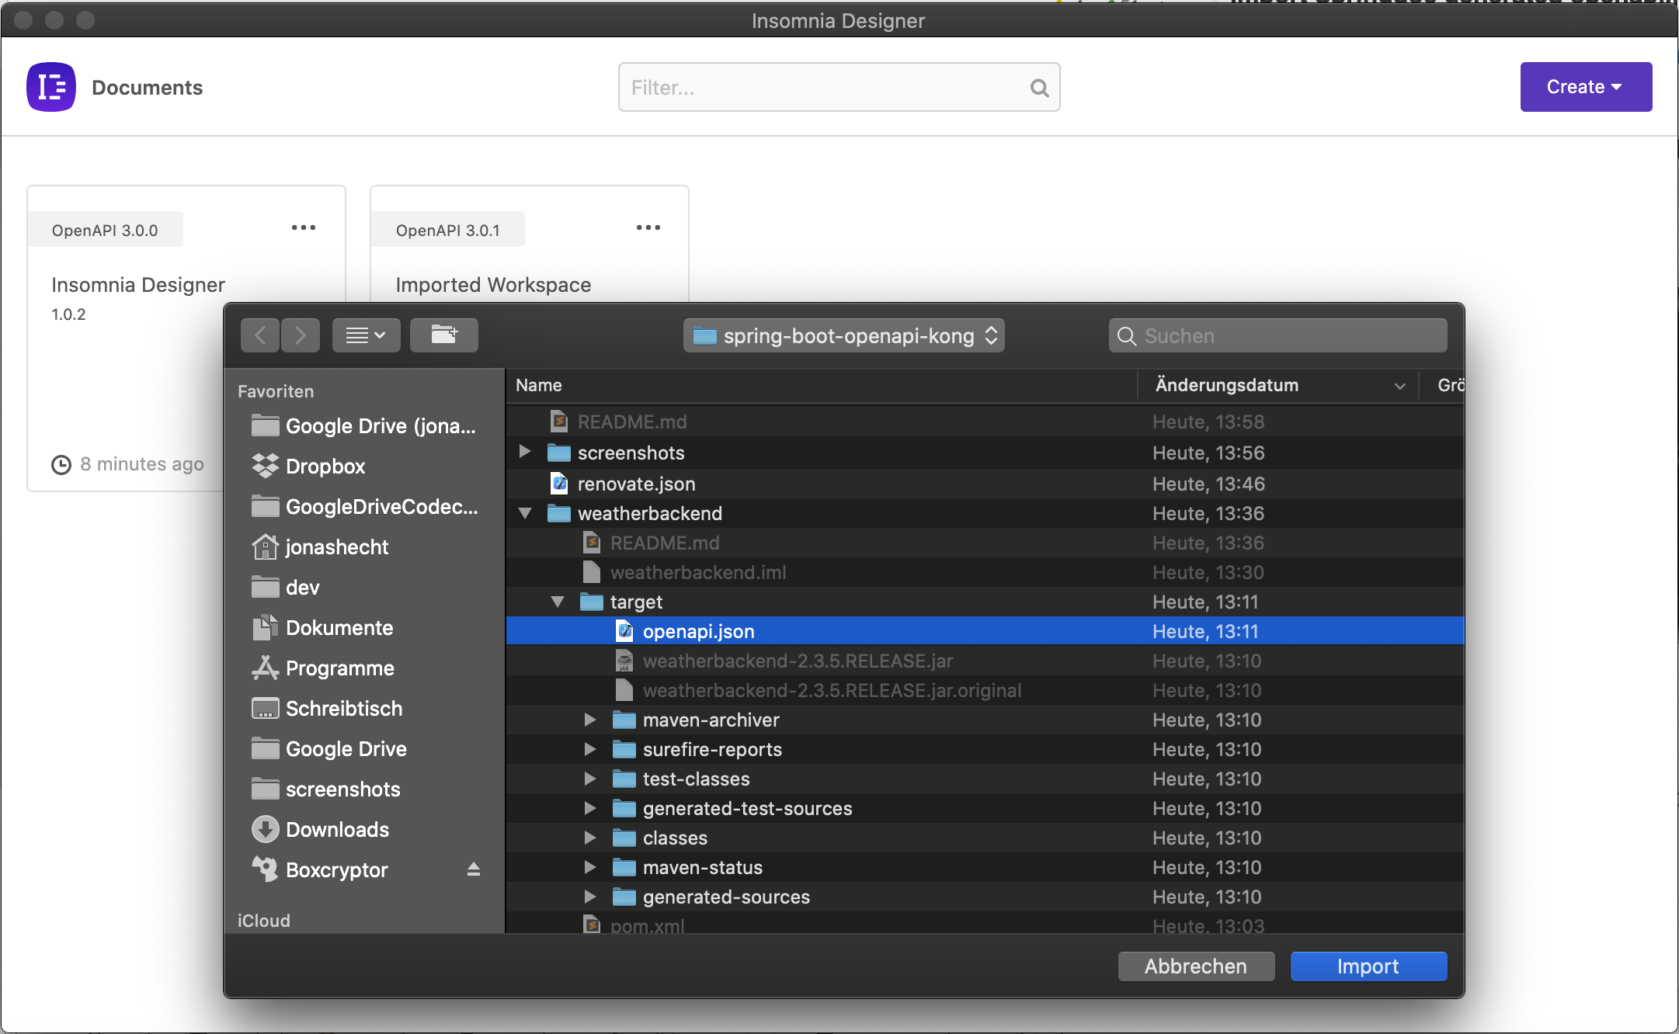Expand the screenshots folder
This screenshot has height=1034, width=1679.
click(x=524, y=453)
